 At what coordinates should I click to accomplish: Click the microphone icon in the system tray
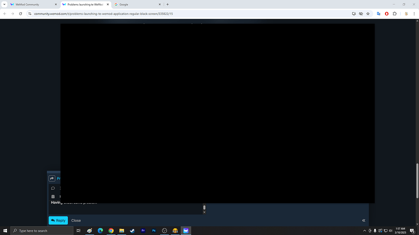pos(375,231)
